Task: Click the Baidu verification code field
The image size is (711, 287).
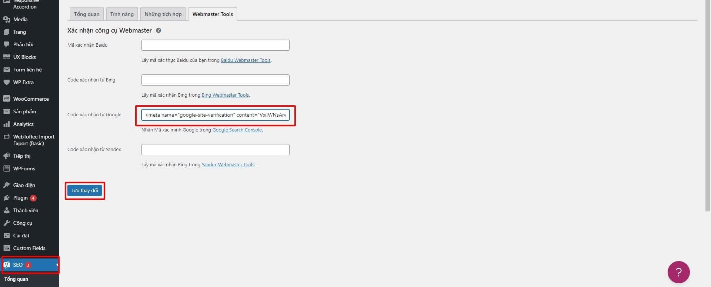Action: (215, 45)
